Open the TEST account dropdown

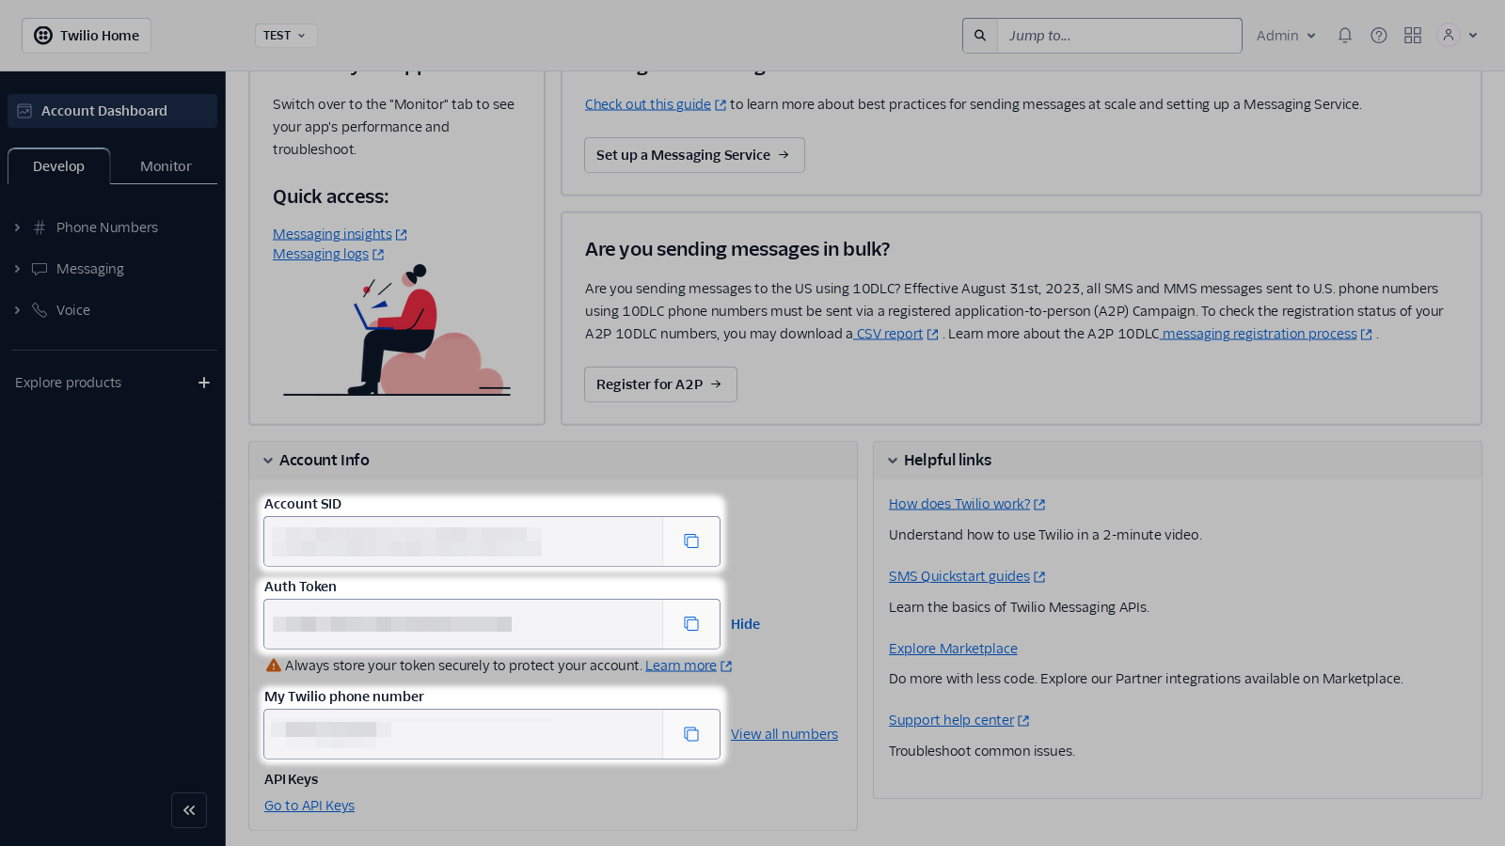point(286,36)
